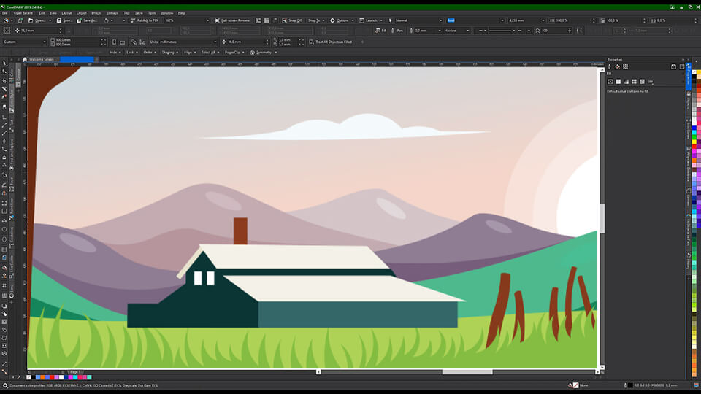Show outline properties in Properties docker
This screenshot has height=394, width=701.
(609, 66)
